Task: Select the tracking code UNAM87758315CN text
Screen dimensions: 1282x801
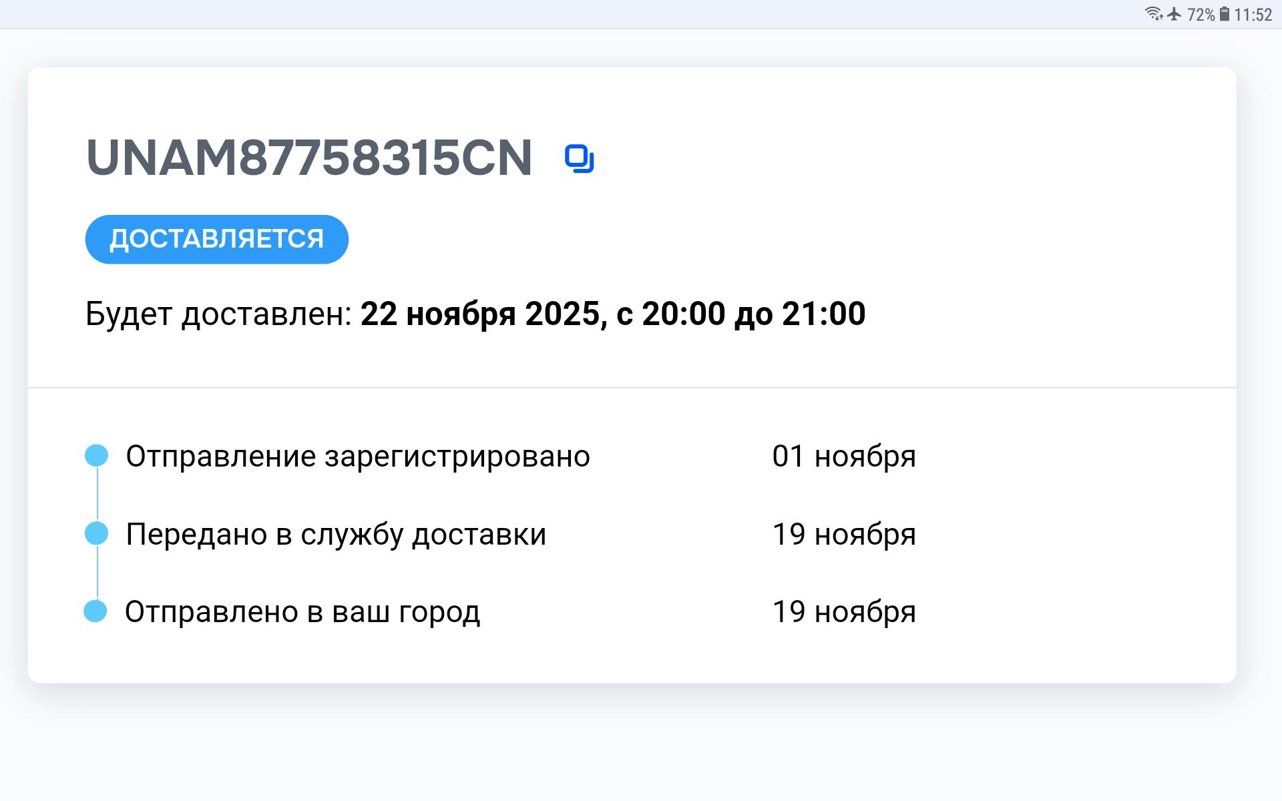Action: tap(309, 159)
